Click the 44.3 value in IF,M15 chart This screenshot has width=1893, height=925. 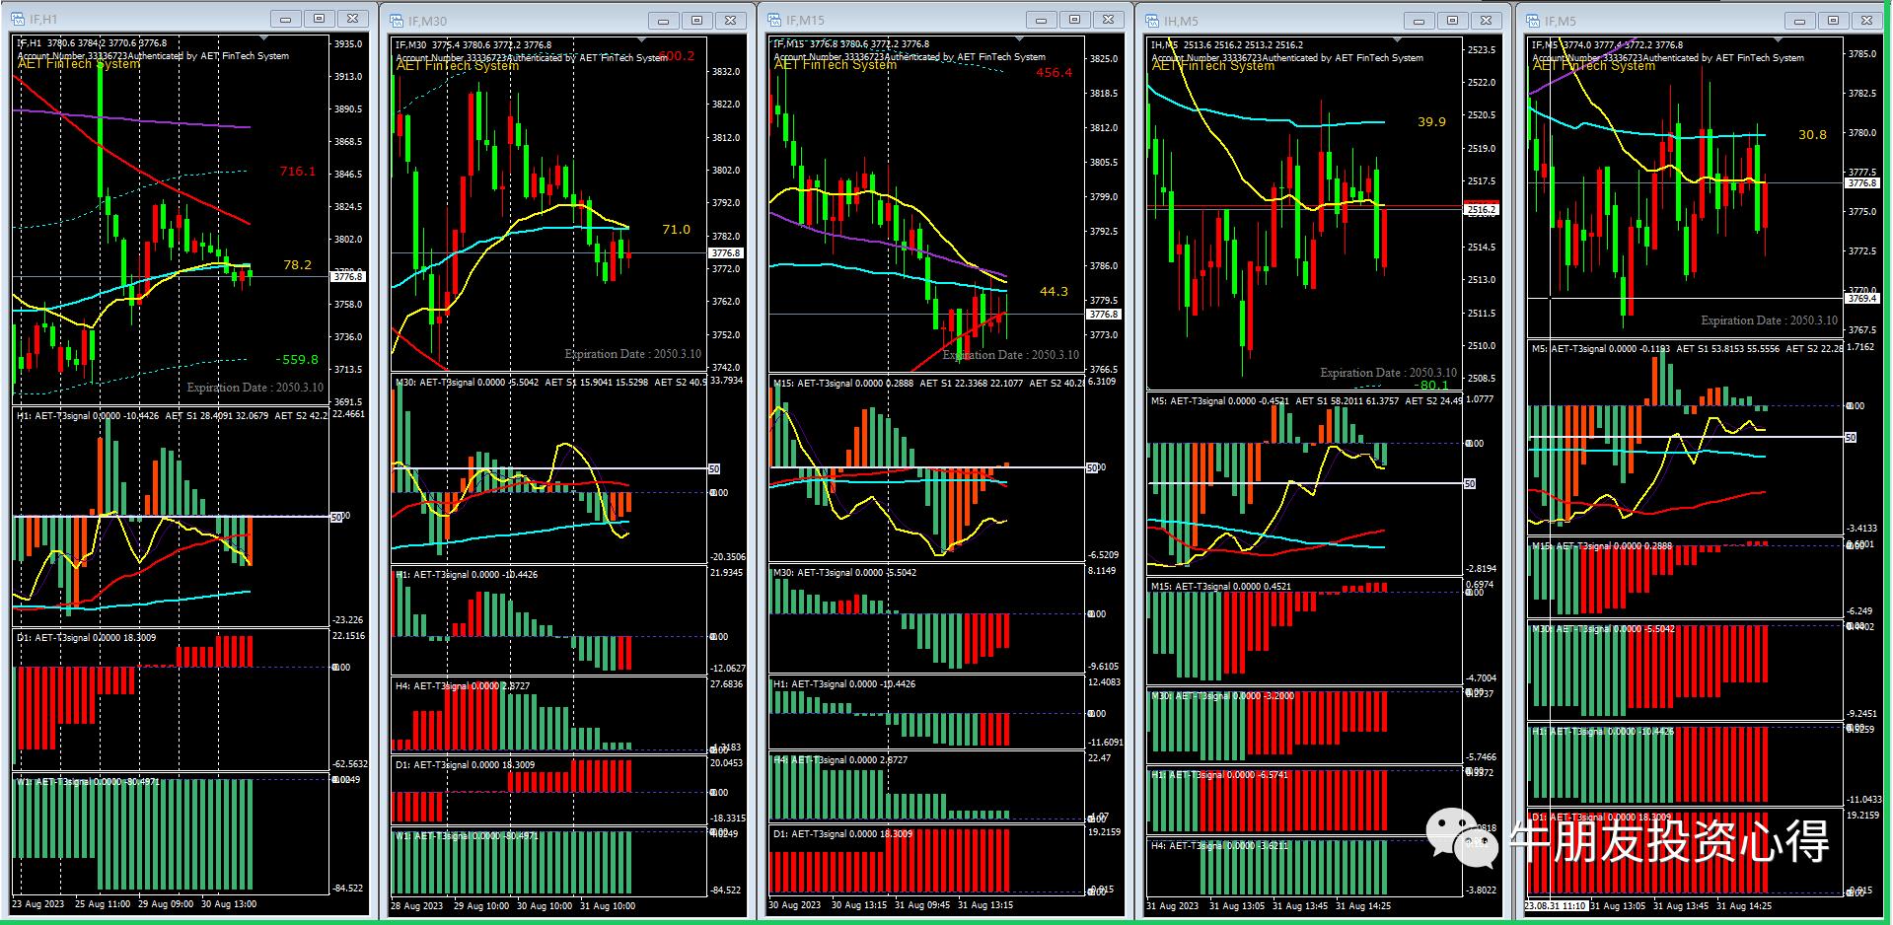(x=1054, y=292)
